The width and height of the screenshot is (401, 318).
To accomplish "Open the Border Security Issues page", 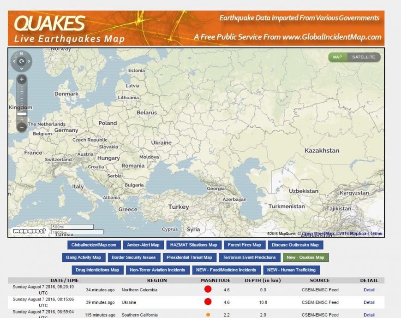I will [134, 258].
